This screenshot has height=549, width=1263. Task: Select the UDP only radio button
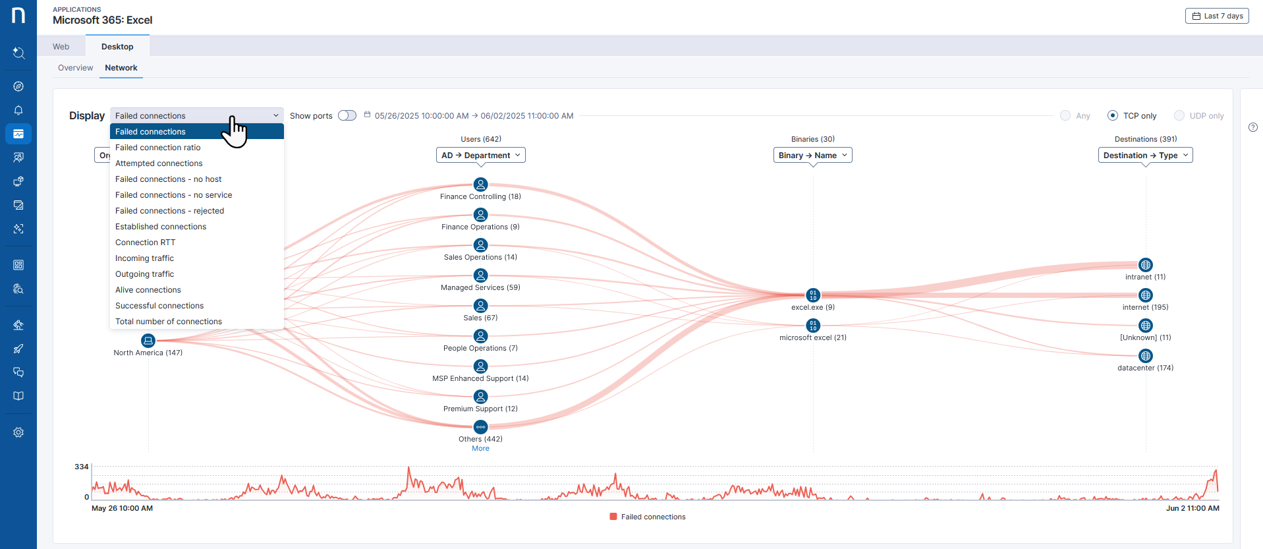coord(1179,115)
